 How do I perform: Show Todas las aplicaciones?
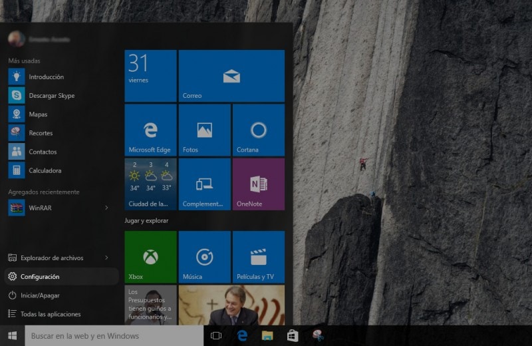[44, 314]
